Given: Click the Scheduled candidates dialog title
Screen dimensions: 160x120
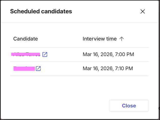Looking at the screenshot, I should [x=41, y=11].
